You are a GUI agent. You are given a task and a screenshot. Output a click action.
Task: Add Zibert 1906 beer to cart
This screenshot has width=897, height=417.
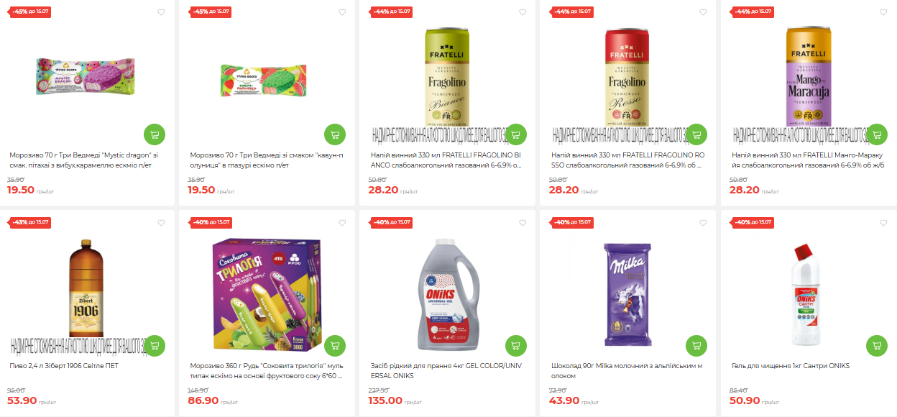click(x=155, y=346)
